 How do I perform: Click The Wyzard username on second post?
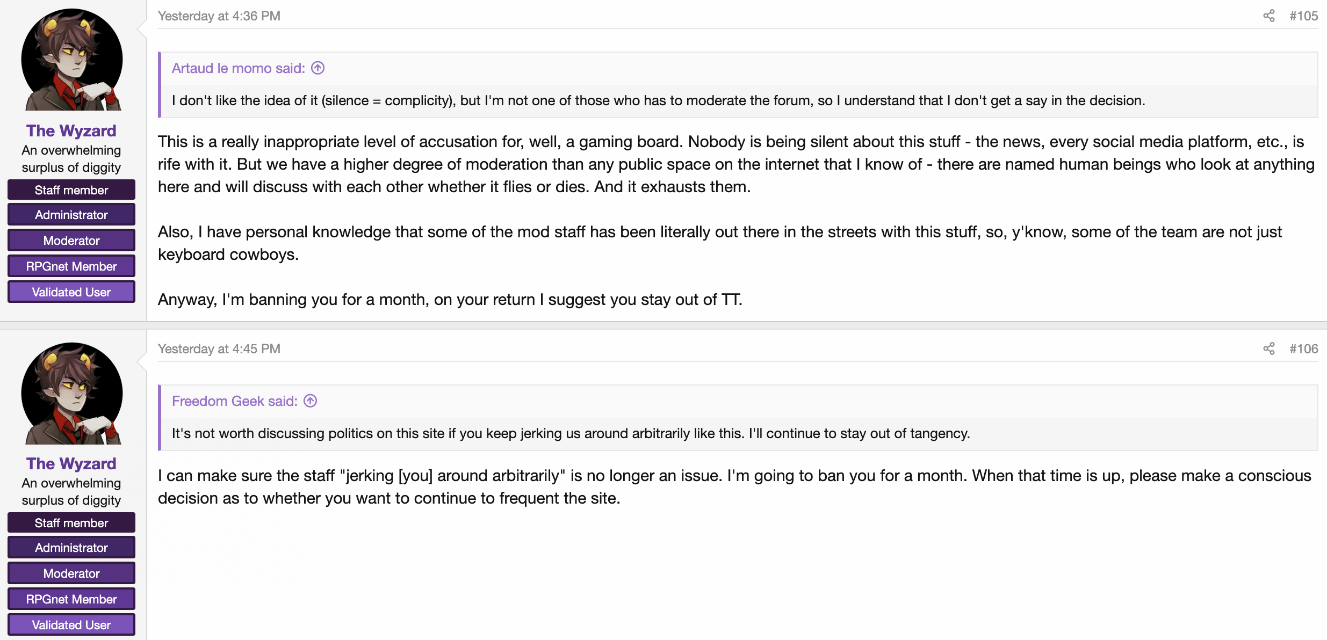[x=71, y=463]
